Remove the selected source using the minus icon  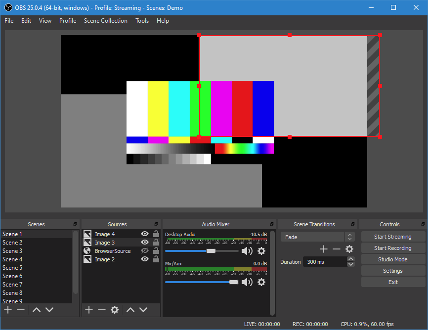(x=102, y=310)
